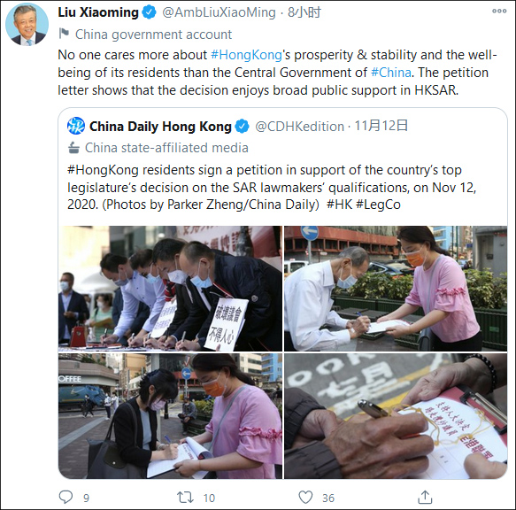Open Liu Xiaoming's profile avatar
This screenshot has height=510, width=516.
[x=27, y=25]
